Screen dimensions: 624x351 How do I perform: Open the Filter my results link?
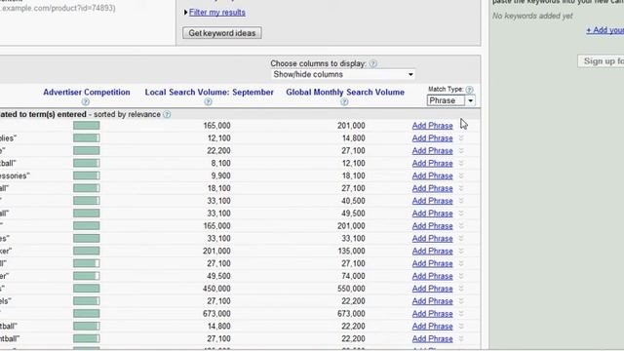217,13
